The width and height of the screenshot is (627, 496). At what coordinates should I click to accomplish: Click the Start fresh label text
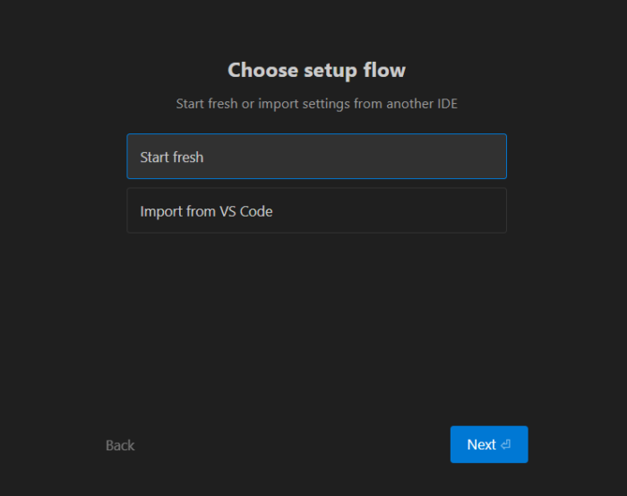(x=172, y=158)
